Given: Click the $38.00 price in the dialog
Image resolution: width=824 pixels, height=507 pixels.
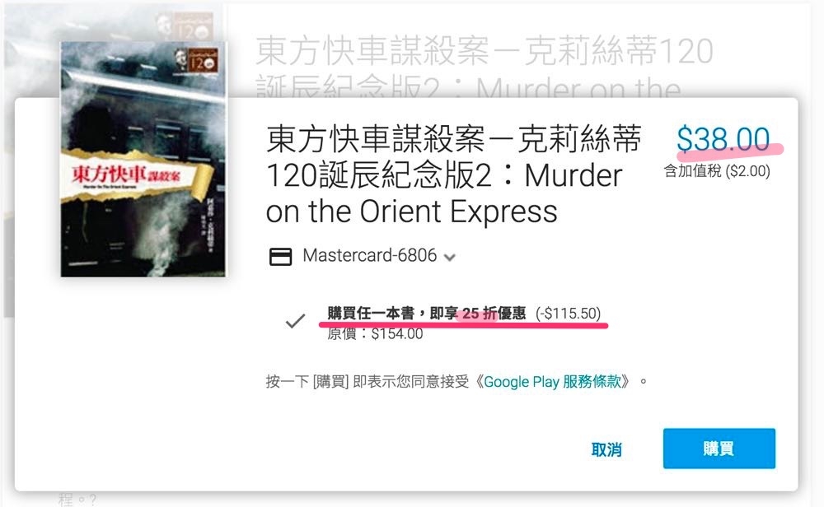Looking at the screenshot, I should point(723,139).
